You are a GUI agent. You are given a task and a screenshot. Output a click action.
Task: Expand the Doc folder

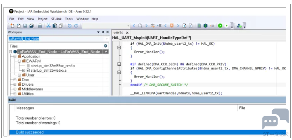[x=15, y=80]
